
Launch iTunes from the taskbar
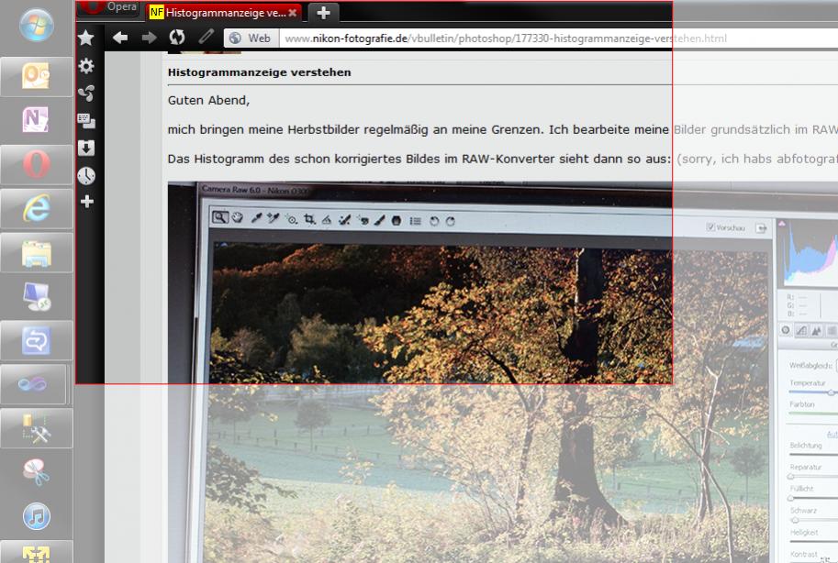[37, 516]
